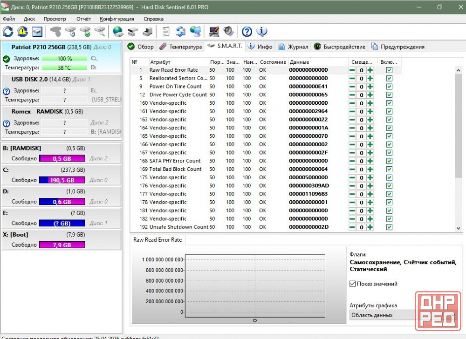The image size is (466, 339).
Task: Click the yellow warning triangle toolbar icon
Action: point(22,32)
